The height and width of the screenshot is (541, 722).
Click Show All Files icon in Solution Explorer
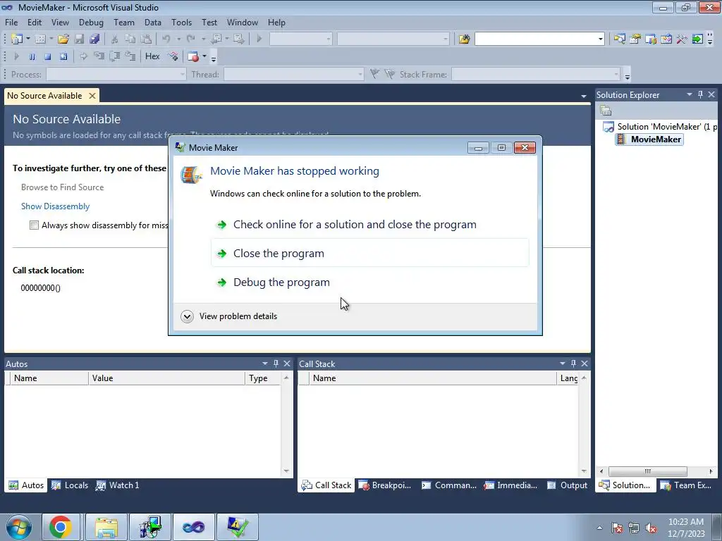pos(606,111)
